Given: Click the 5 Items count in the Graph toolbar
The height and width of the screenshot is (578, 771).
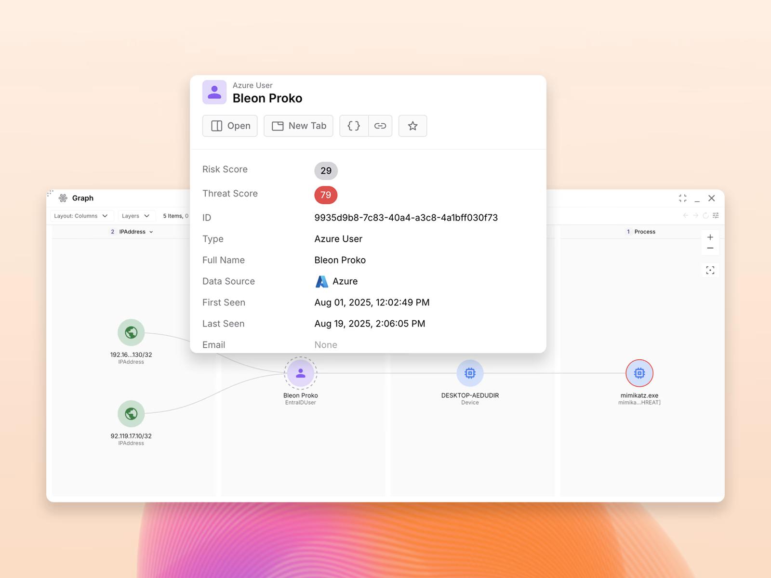Looking at the screenshot, I should click(x=173, y=216).
